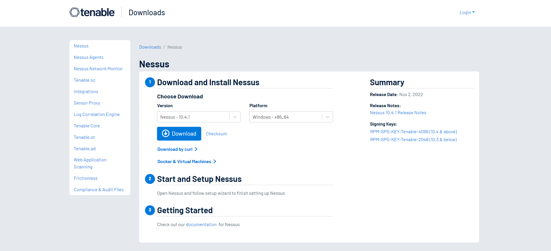Open RPM-GPG-KEY-Tenable-4096 signing key link
The image size is (551, 251).
pos(414,132)
